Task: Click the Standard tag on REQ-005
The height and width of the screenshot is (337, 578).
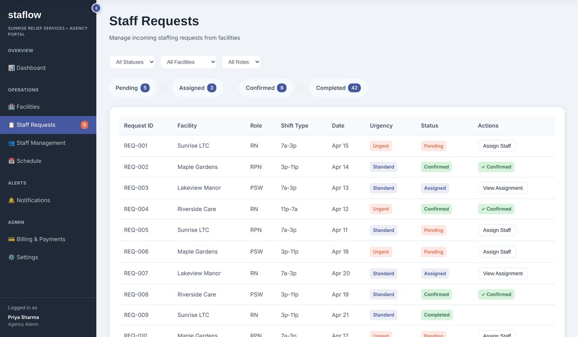Action: tap(383, 230)
